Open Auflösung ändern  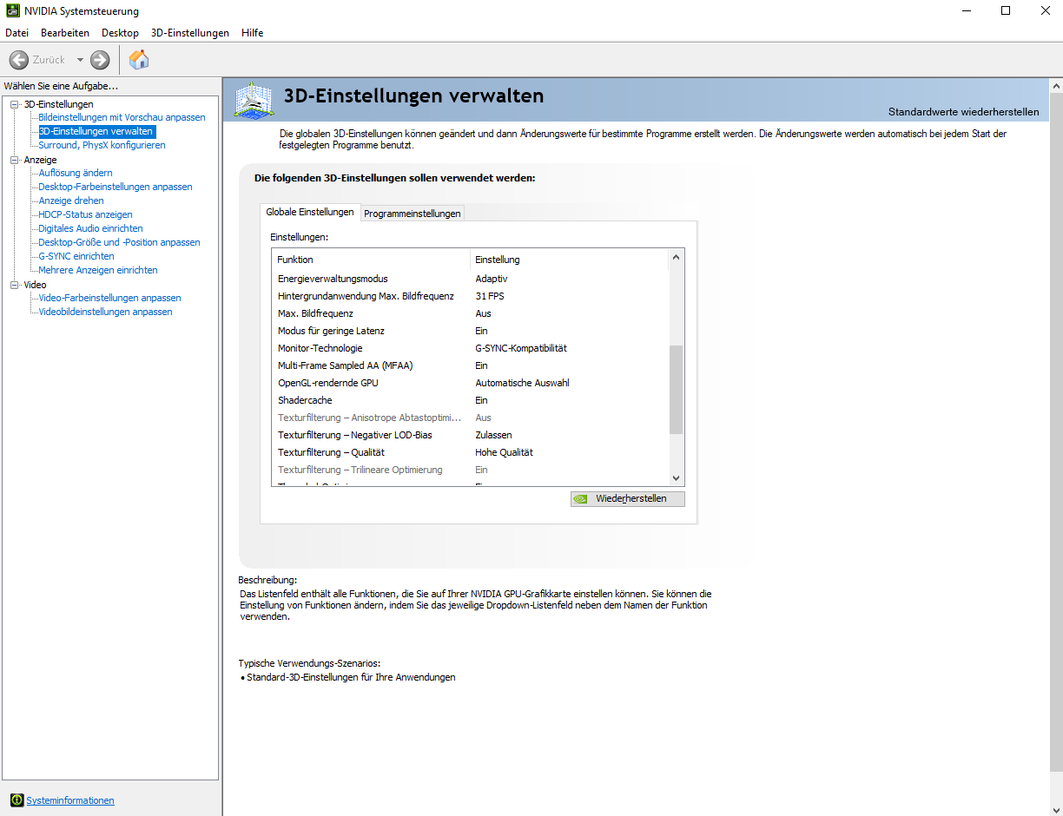click(76, 173)
